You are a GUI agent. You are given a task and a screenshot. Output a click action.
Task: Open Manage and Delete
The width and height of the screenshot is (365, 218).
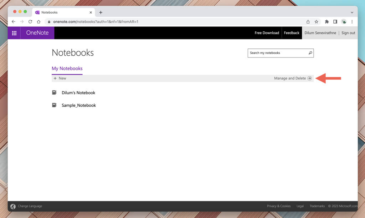(293, 78)
